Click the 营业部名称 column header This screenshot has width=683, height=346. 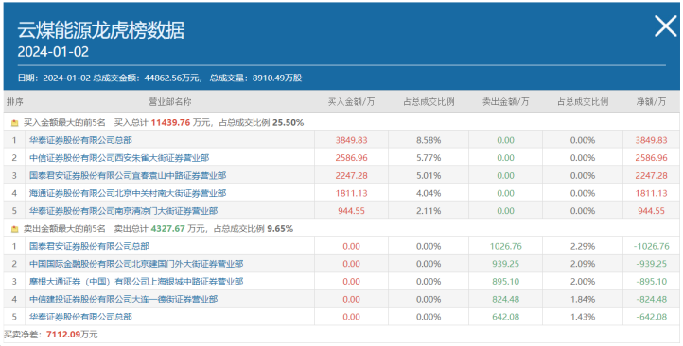170,102
